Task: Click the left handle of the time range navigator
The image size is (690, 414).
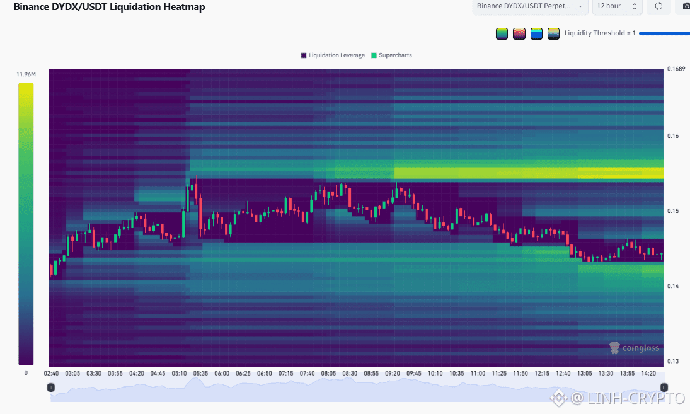Action: (x=51, y=388)
